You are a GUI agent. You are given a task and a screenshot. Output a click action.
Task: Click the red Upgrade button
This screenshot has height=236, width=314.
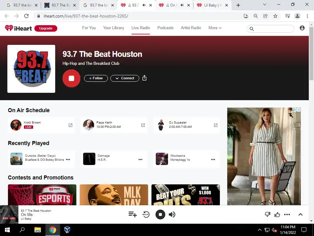point(46,28)
